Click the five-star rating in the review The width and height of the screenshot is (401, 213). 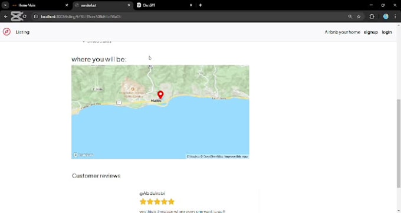pos(157,202)
